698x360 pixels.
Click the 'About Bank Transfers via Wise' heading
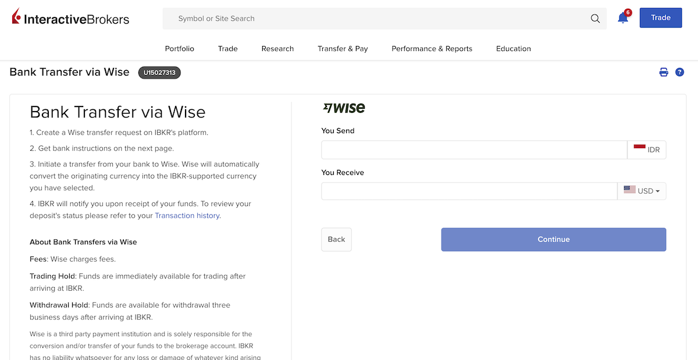(x=83, y=242)
